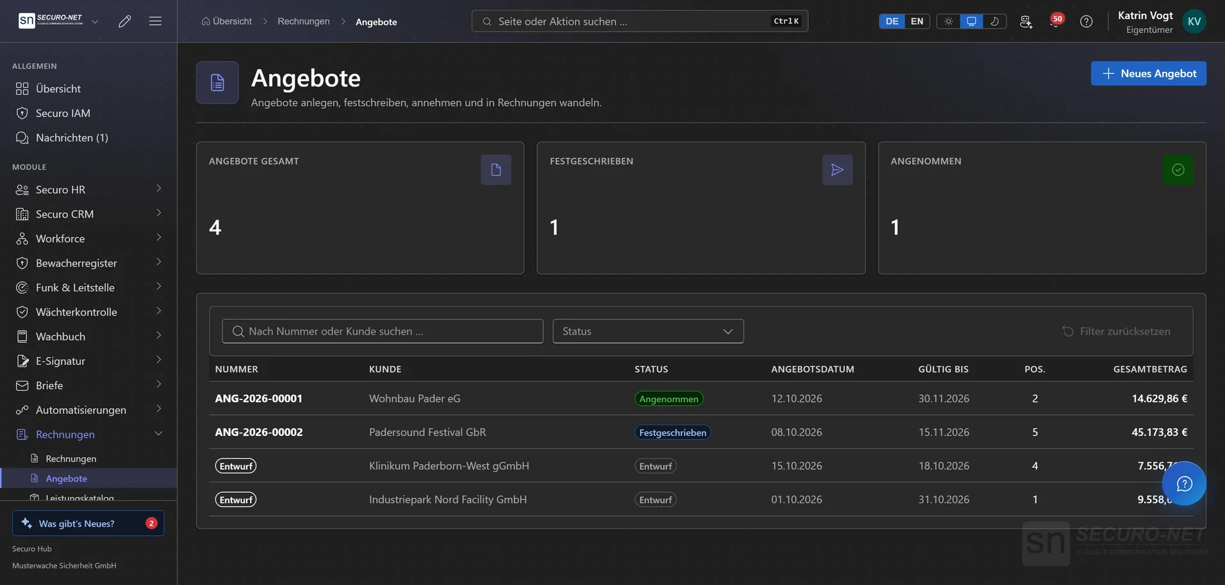The height and width of the screenshot is (585, 1225).
Task: Click the Angenommen card checkmark icon
Action: tap(1178, 170)
